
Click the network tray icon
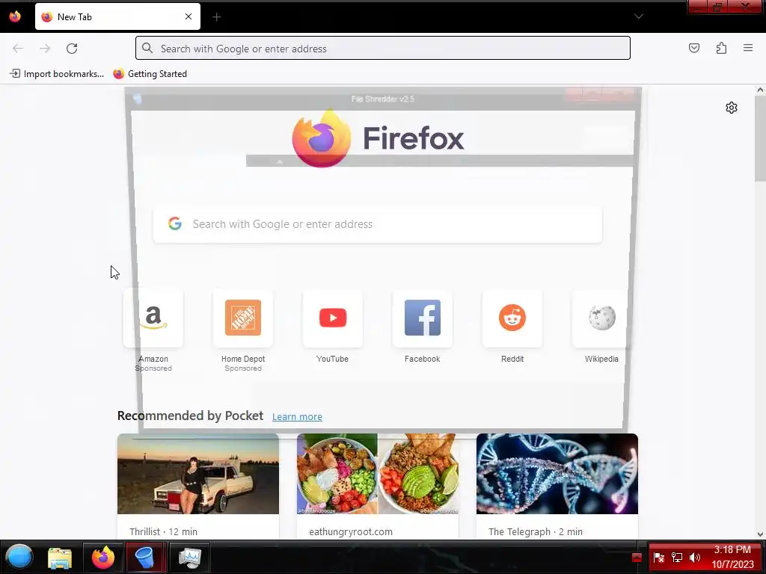(676, 558)
